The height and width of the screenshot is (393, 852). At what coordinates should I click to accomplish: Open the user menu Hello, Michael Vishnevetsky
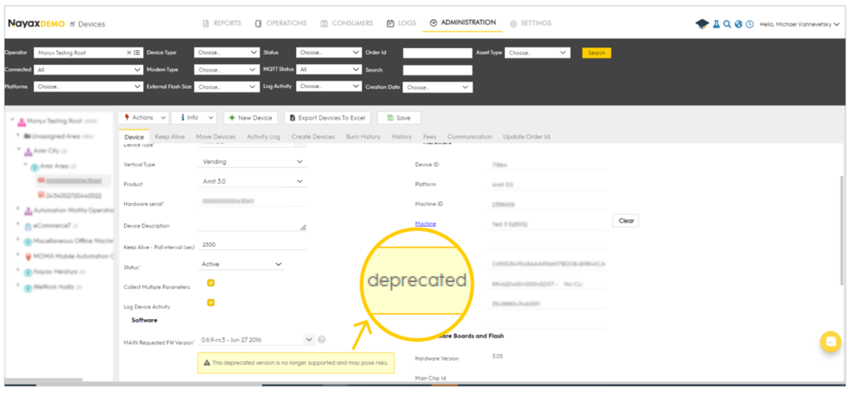click(x=800, y=24)
